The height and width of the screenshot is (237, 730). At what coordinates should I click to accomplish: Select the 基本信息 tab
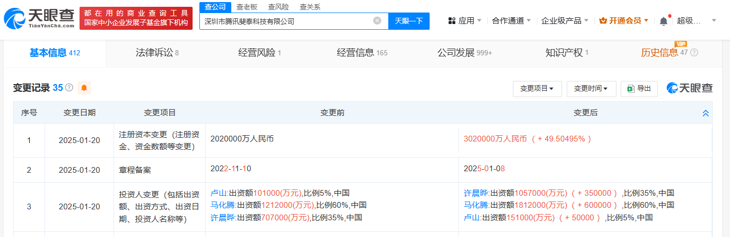(x=54, y=52)
